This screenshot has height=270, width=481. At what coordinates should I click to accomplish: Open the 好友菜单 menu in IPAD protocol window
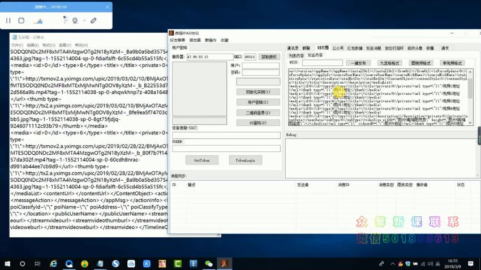pos(178,40)
